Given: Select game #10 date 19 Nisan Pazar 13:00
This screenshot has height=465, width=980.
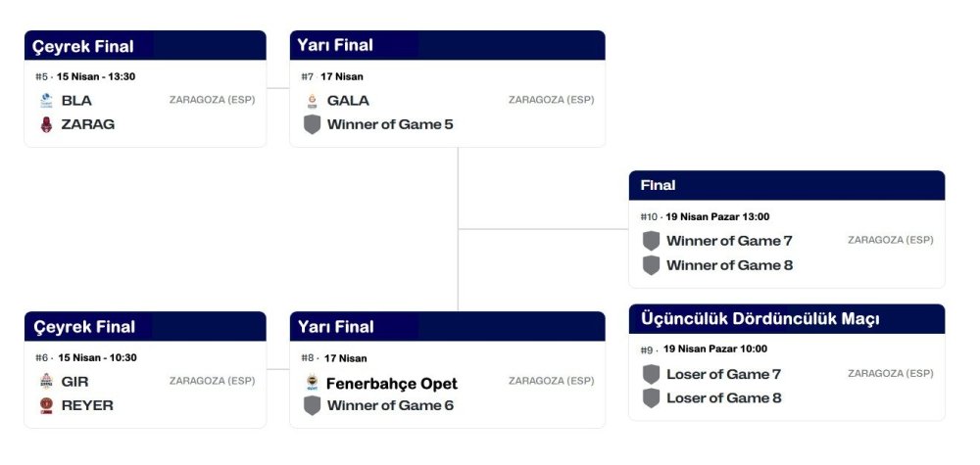Looking at the screenshot, I should tap(716, 217).
